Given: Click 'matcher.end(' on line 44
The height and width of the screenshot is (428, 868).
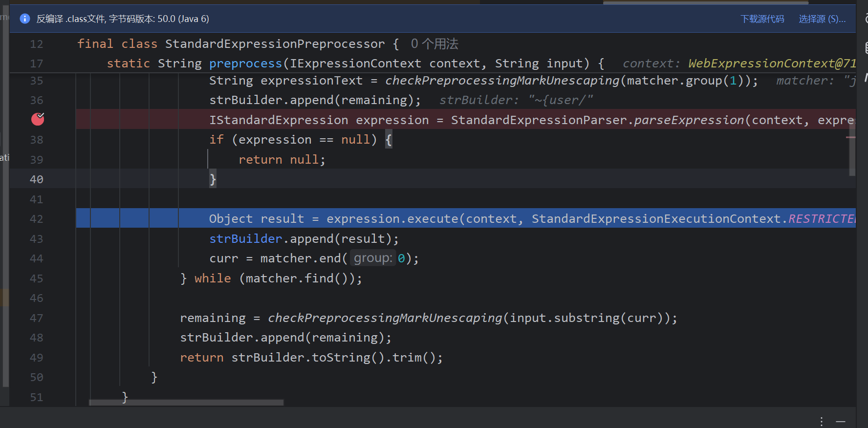Looking at the screenshot, I should 304,258.
